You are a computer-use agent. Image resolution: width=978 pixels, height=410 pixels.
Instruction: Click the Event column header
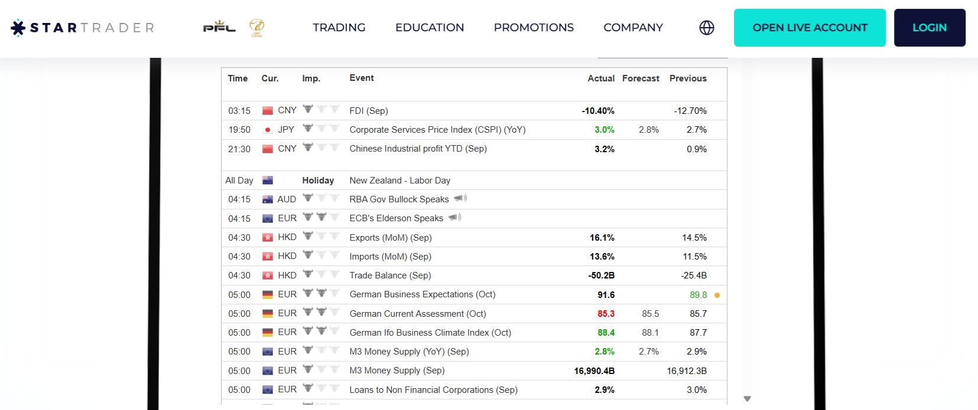(362, 78)
